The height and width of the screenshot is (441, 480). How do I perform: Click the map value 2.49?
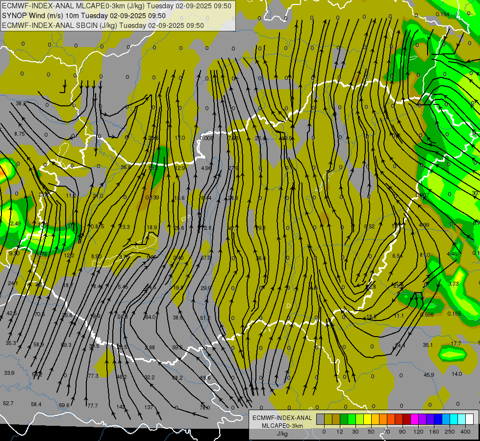[15, 223]
